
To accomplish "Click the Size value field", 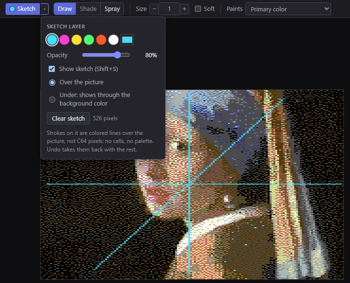I will [x=169, y=9].
